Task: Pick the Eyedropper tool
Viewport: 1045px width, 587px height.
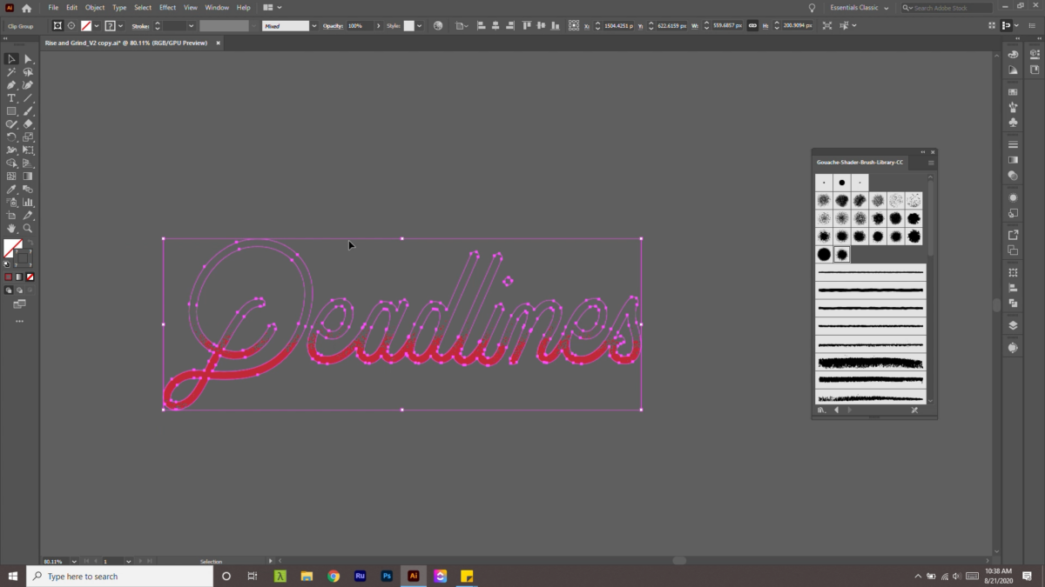Action: (11, 189)
